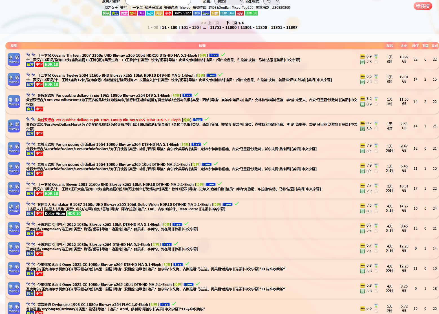
Task: Click download icon in the 7.63 GB row
Action: (x=376, y=123)
